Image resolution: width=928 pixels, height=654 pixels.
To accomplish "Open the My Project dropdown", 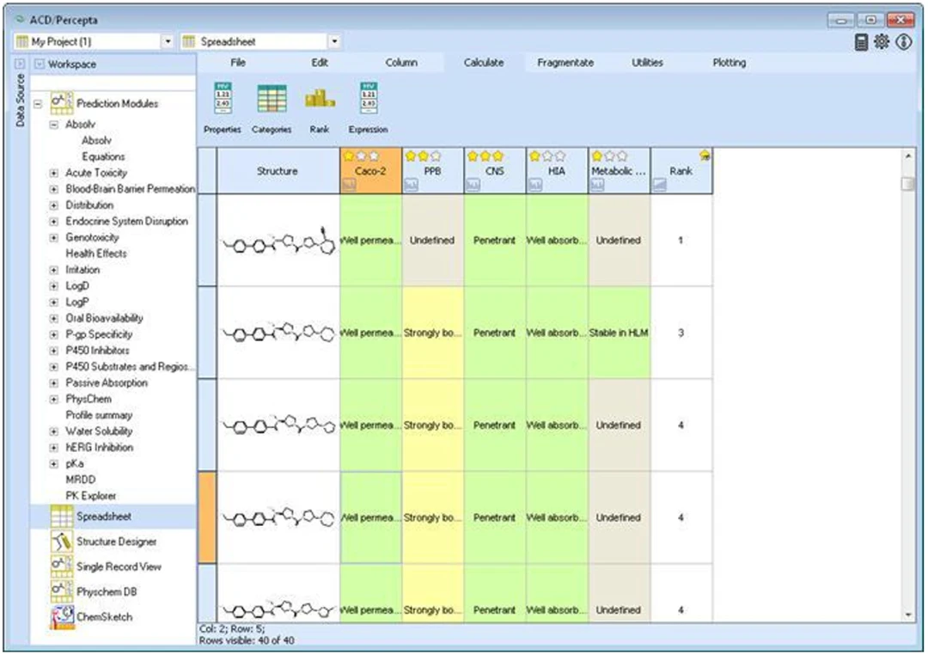I will [168, 41].
